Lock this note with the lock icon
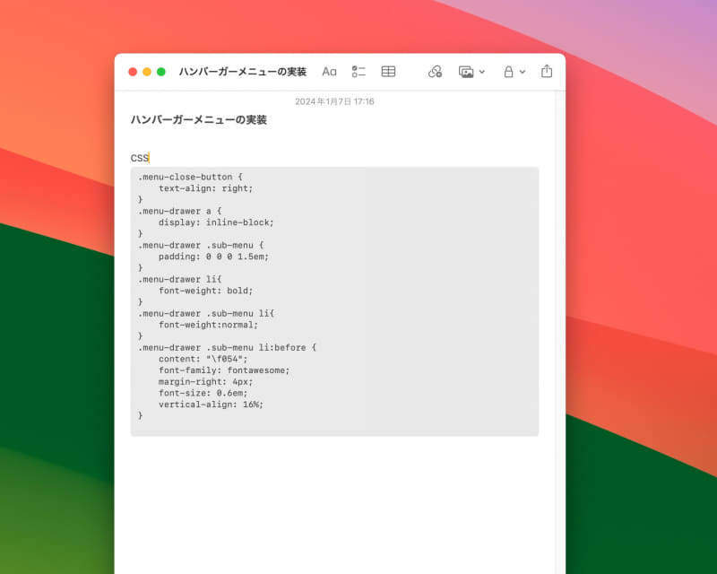717x574 pixels. click(x=507, y=71)
